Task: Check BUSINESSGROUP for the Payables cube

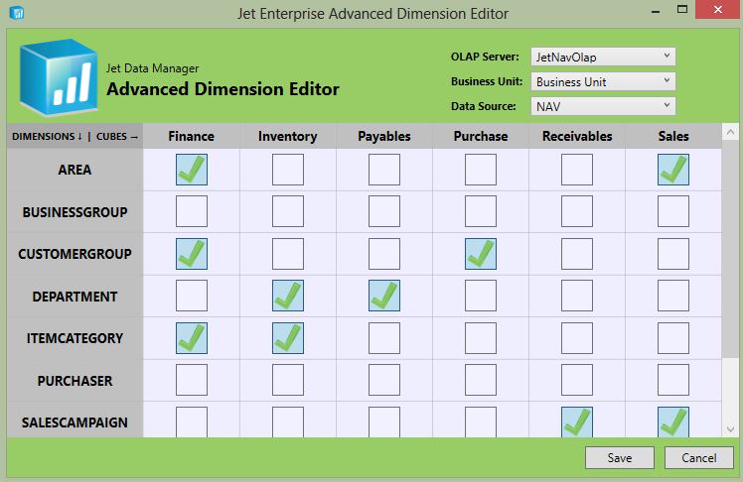Action: [384, 211]
